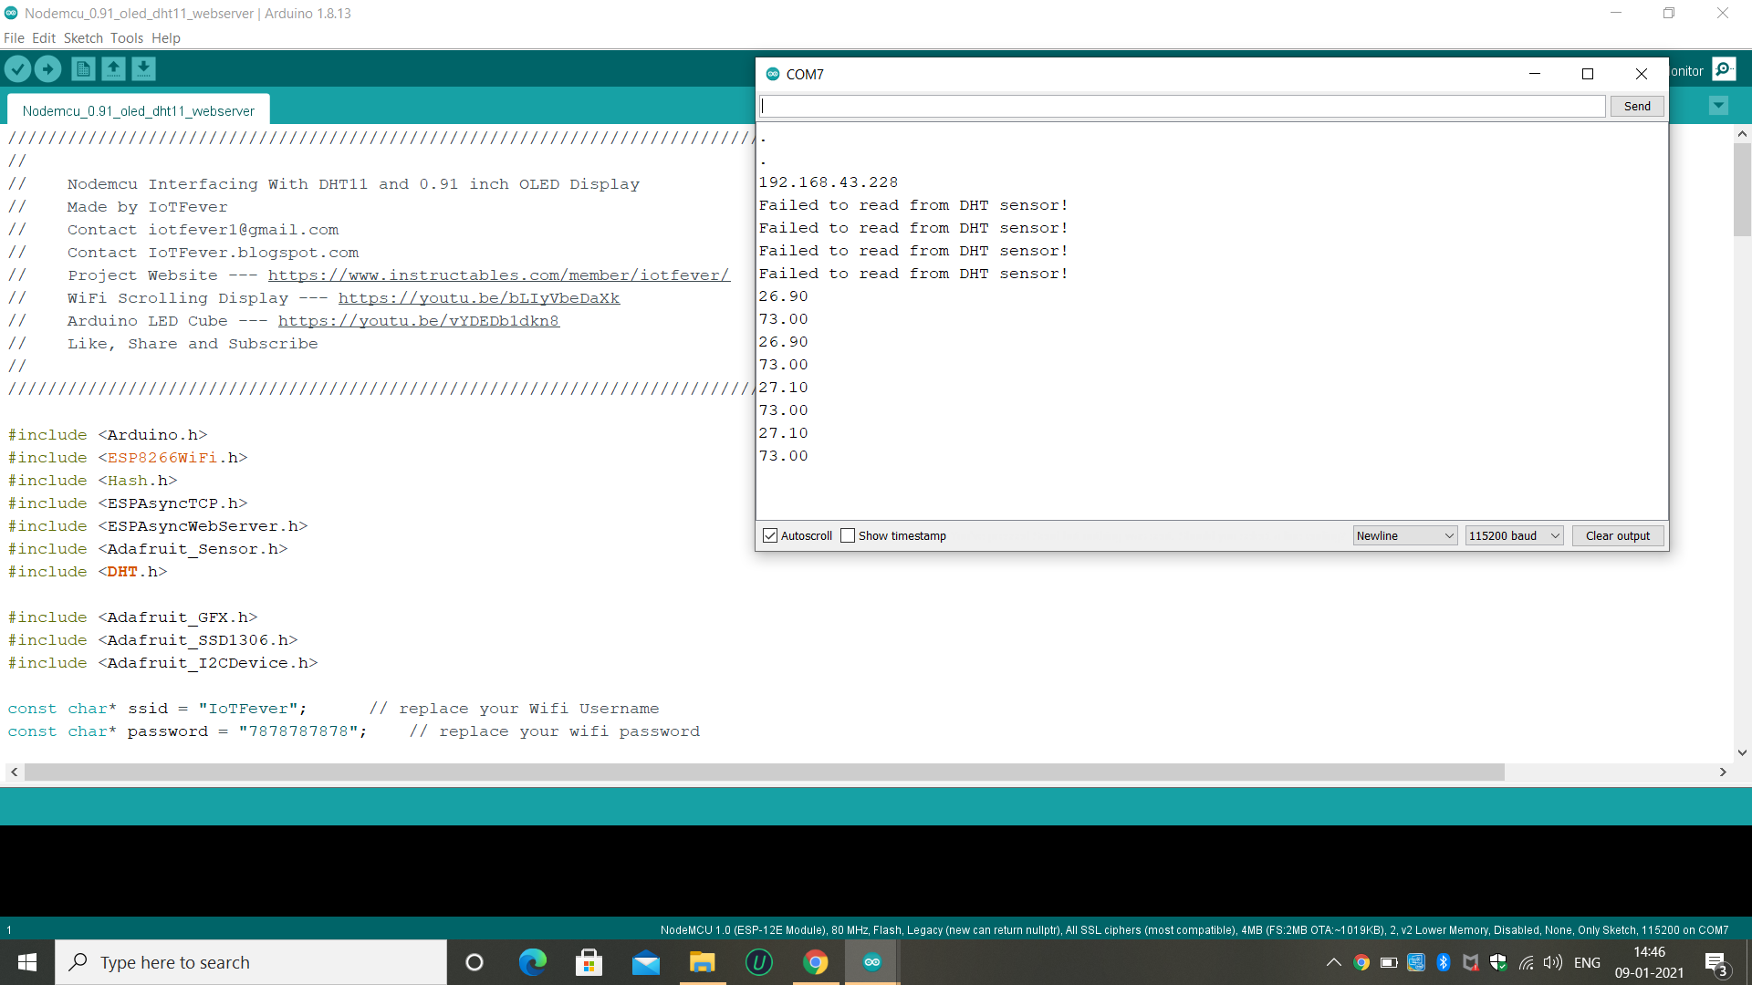
Task: Open Microsoft Edge from the taskbar
Action: 532,962
